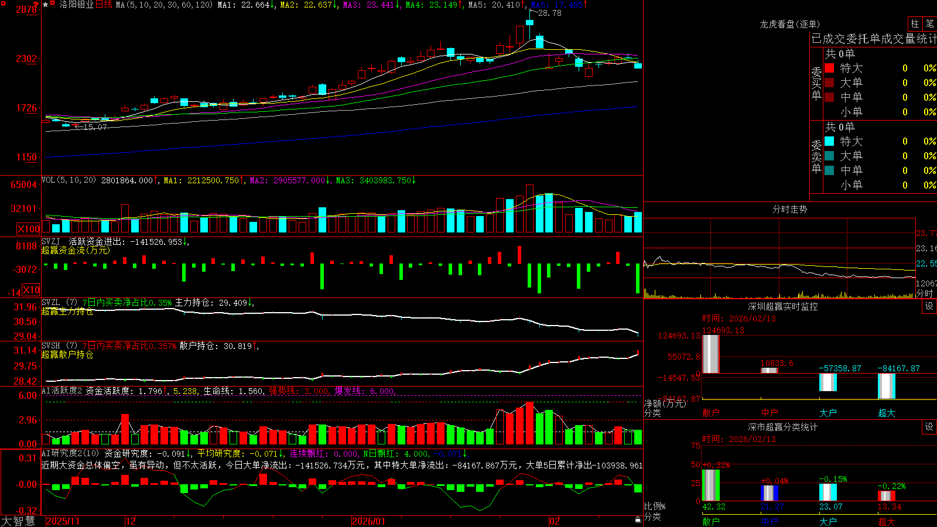Screen dimensions: 937x527
Task: Open VOL(5,10,20) indicator selector
Action: pos(69,180)
